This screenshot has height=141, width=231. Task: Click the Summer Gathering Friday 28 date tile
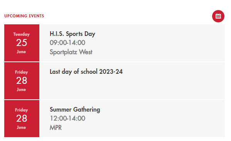coord(22,119)
